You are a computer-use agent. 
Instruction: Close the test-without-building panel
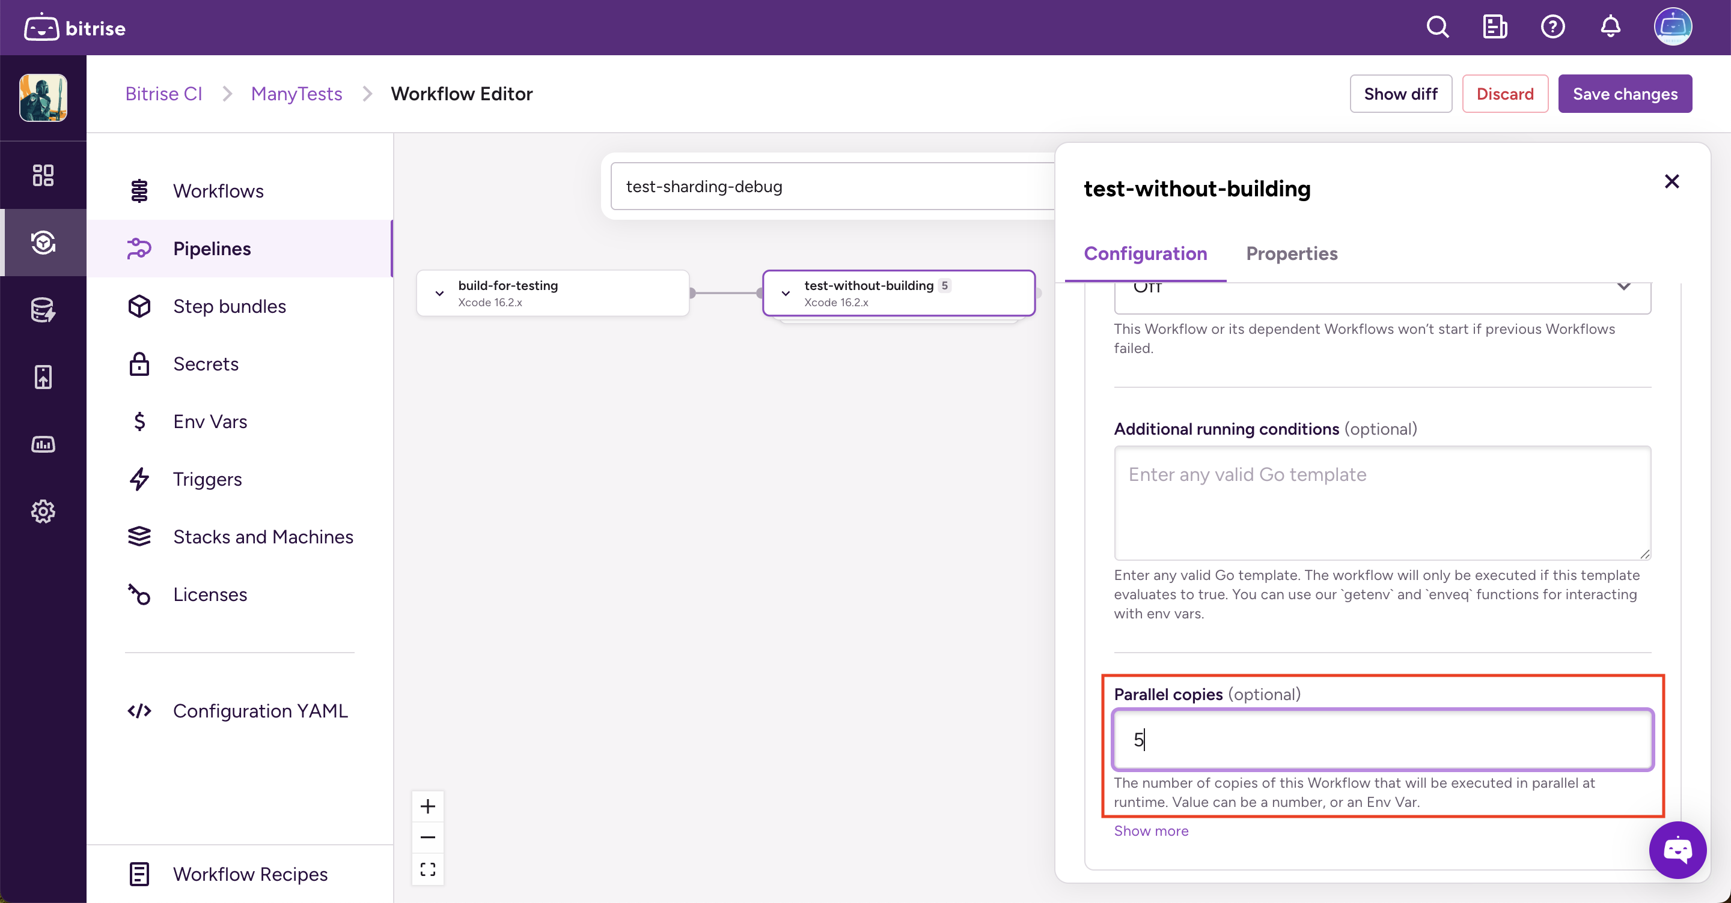(x=1671, y=181)
